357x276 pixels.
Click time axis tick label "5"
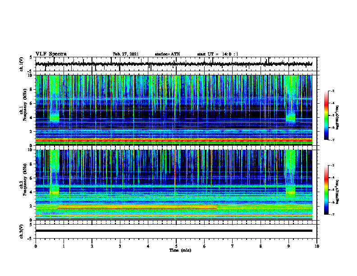[x=176, y=246]
